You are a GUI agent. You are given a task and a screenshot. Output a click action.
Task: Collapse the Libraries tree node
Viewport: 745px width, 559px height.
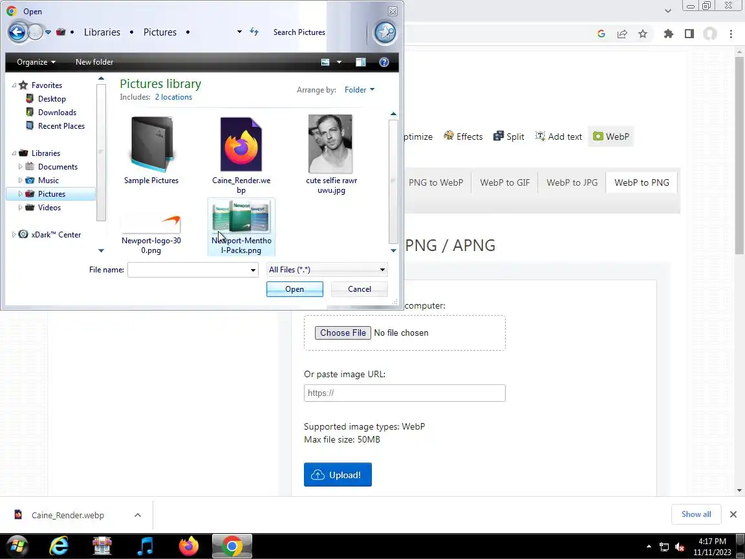point(14,153)
